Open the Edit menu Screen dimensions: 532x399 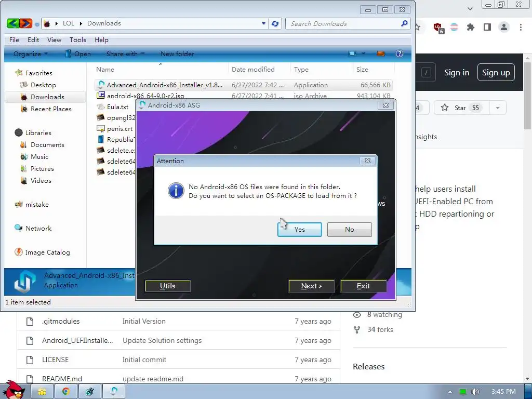coord(33,39)
